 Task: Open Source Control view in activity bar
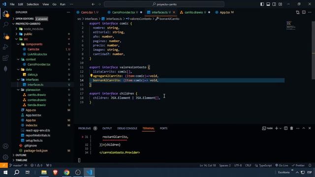pyautogui.click(x=5, y=36)
